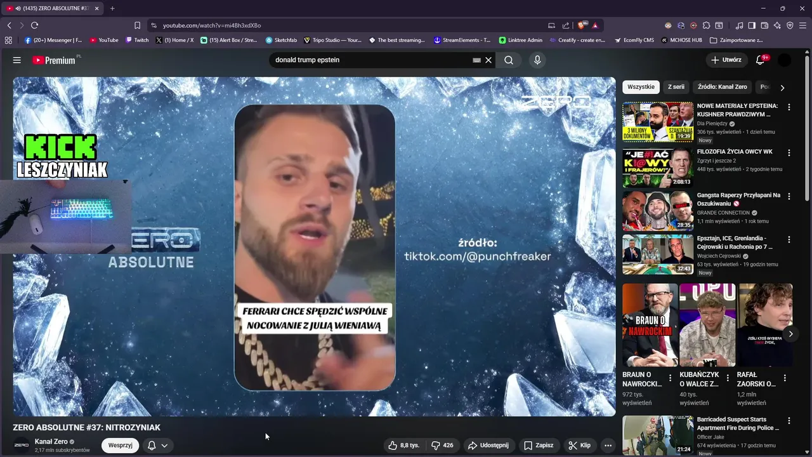This screenshot has height=457, width=812.
Task: Open Gangsta Raperzy video thumbnail
Action: (658, 210)
